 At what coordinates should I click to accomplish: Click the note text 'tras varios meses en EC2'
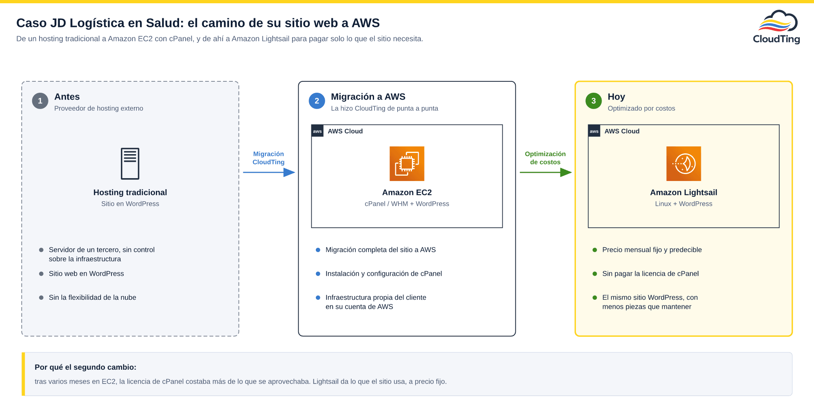pos(241,381)
